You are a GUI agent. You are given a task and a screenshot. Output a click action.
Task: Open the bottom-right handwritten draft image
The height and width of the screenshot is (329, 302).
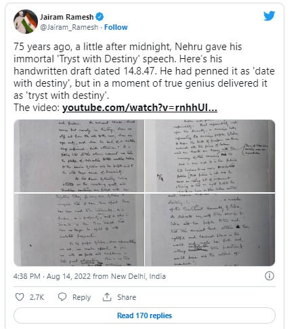(210, 229)
